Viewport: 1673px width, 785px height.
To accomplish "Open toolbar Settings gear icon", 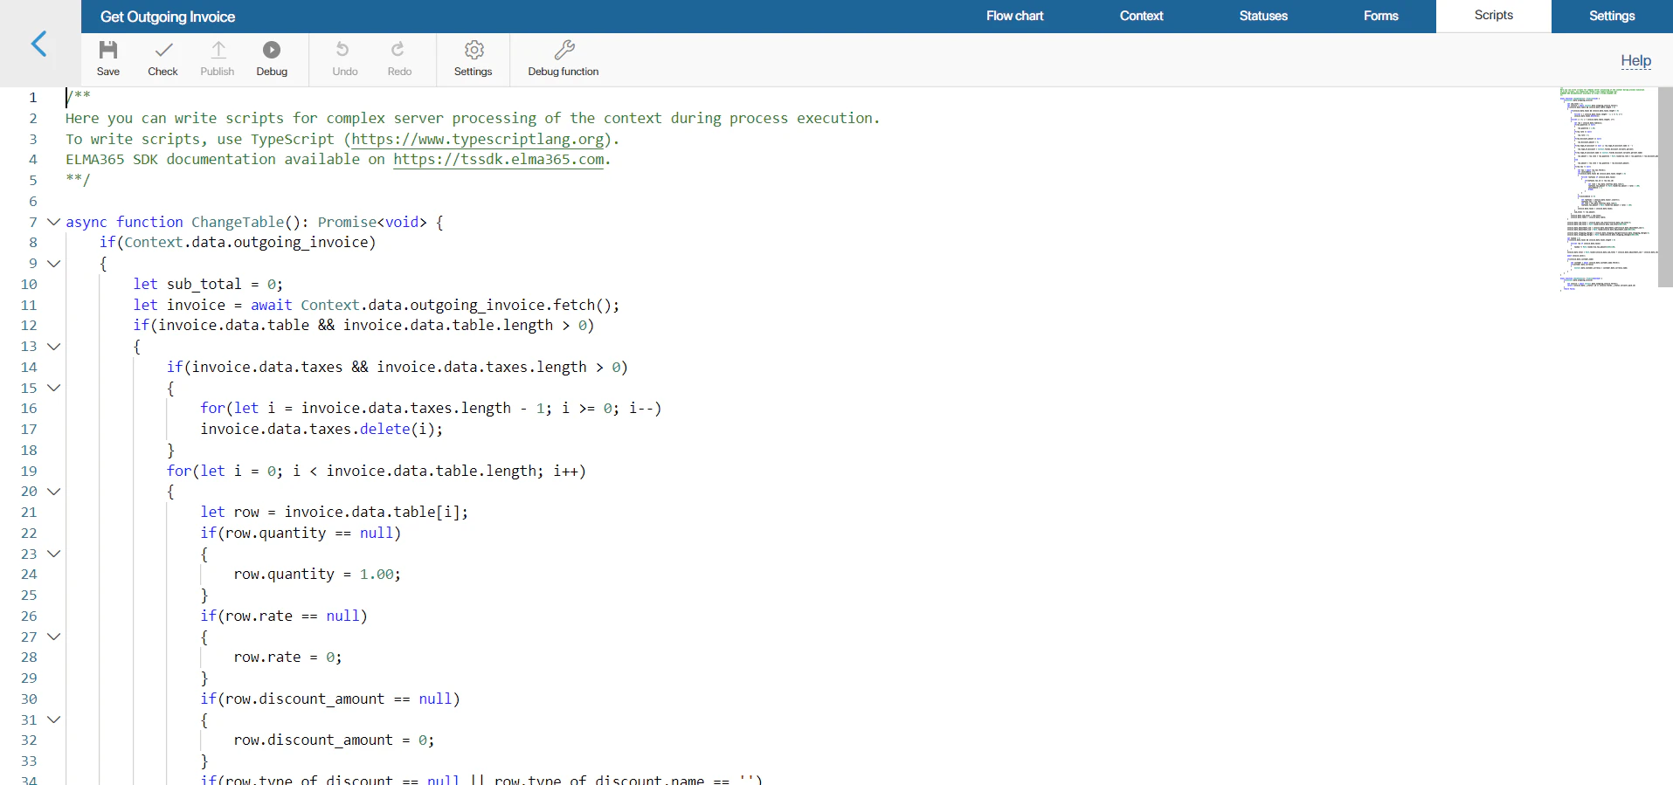I will pyautogui.click(x=474, y=51).
